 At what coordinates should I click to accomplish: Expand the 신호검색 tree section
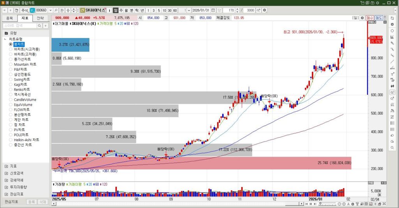[6, 173]
